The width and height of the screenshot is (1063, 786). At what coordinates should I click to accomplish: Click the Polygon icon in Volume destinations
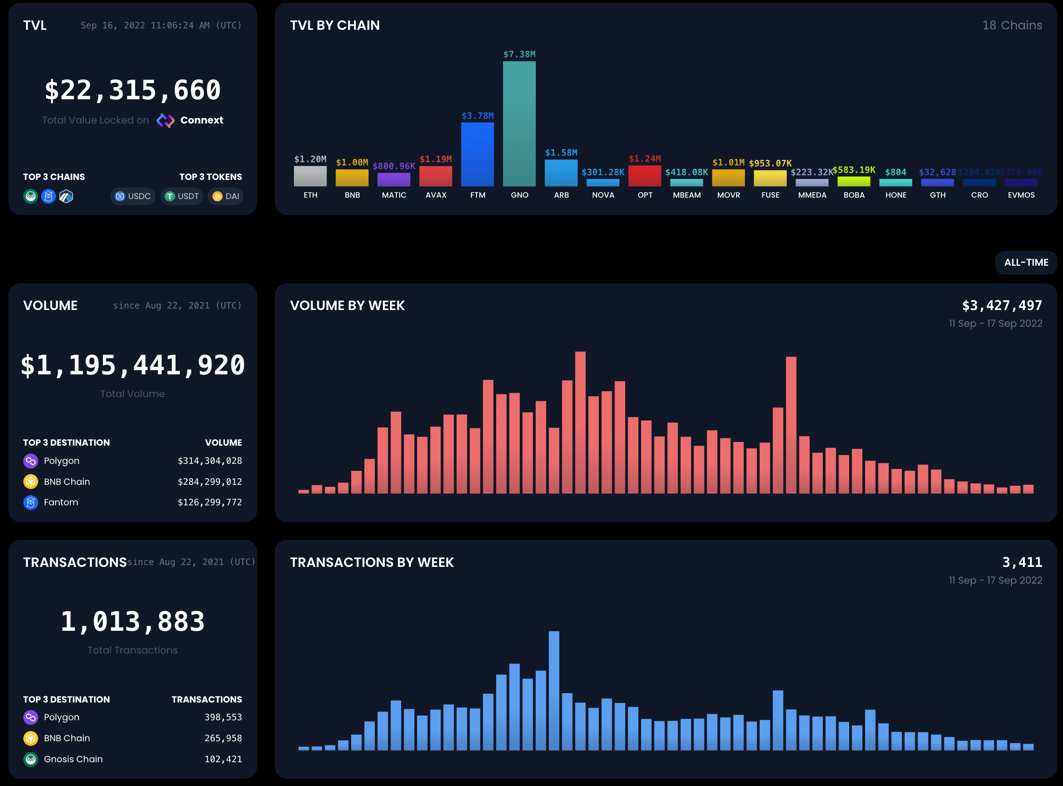[x=31, y=461]
